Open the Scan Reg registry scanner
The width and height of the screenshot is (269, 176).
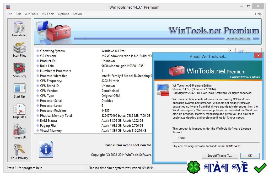(19, 68)
